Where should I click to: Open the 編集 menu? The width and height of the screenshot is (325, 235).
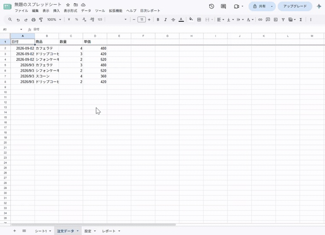tap(35, 11)
